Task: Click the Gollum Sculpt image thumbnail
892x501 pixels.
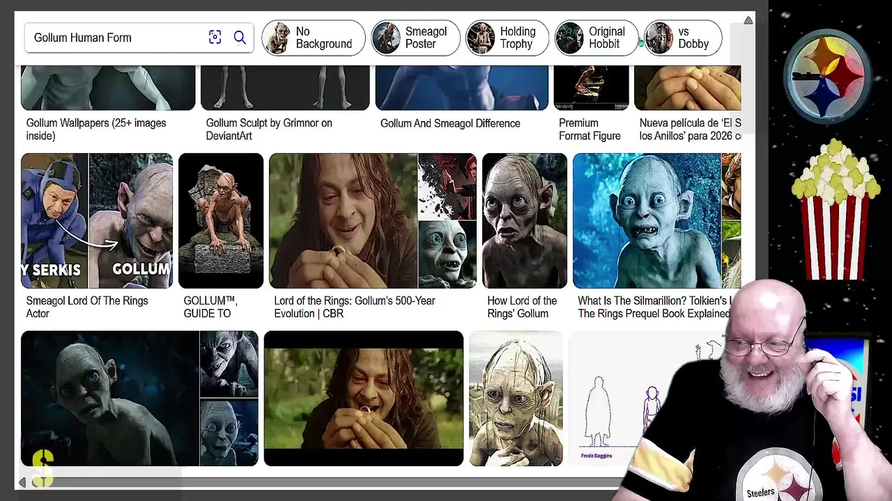Action: pos(285,88)
